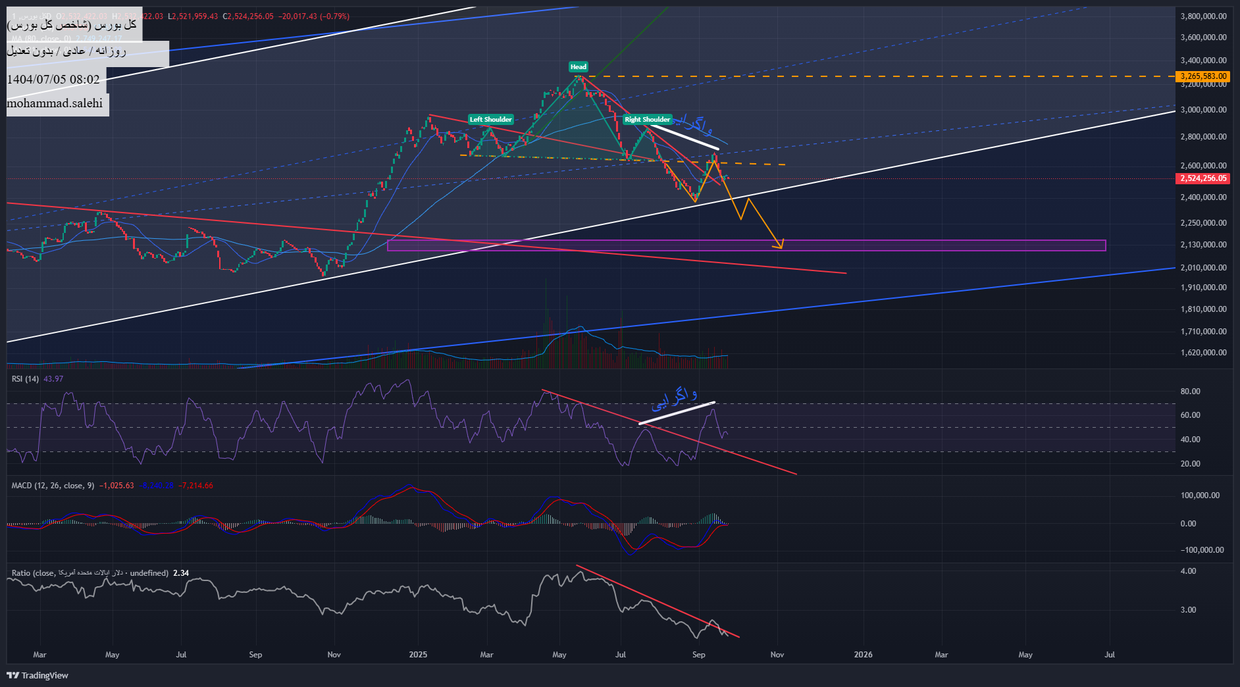Click the orange 3,265,583.00 price label
The image size is (1240, 687).
click(x=1202, y=76)
